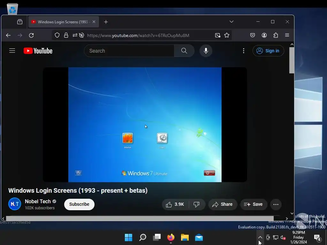Open Firefox account icon
Viewport: 327px width, 245px height.
pos(264,35)
